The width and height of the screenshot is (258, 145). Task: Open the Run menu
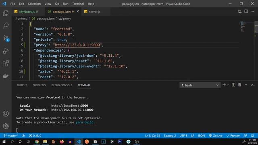click(65, 4)
